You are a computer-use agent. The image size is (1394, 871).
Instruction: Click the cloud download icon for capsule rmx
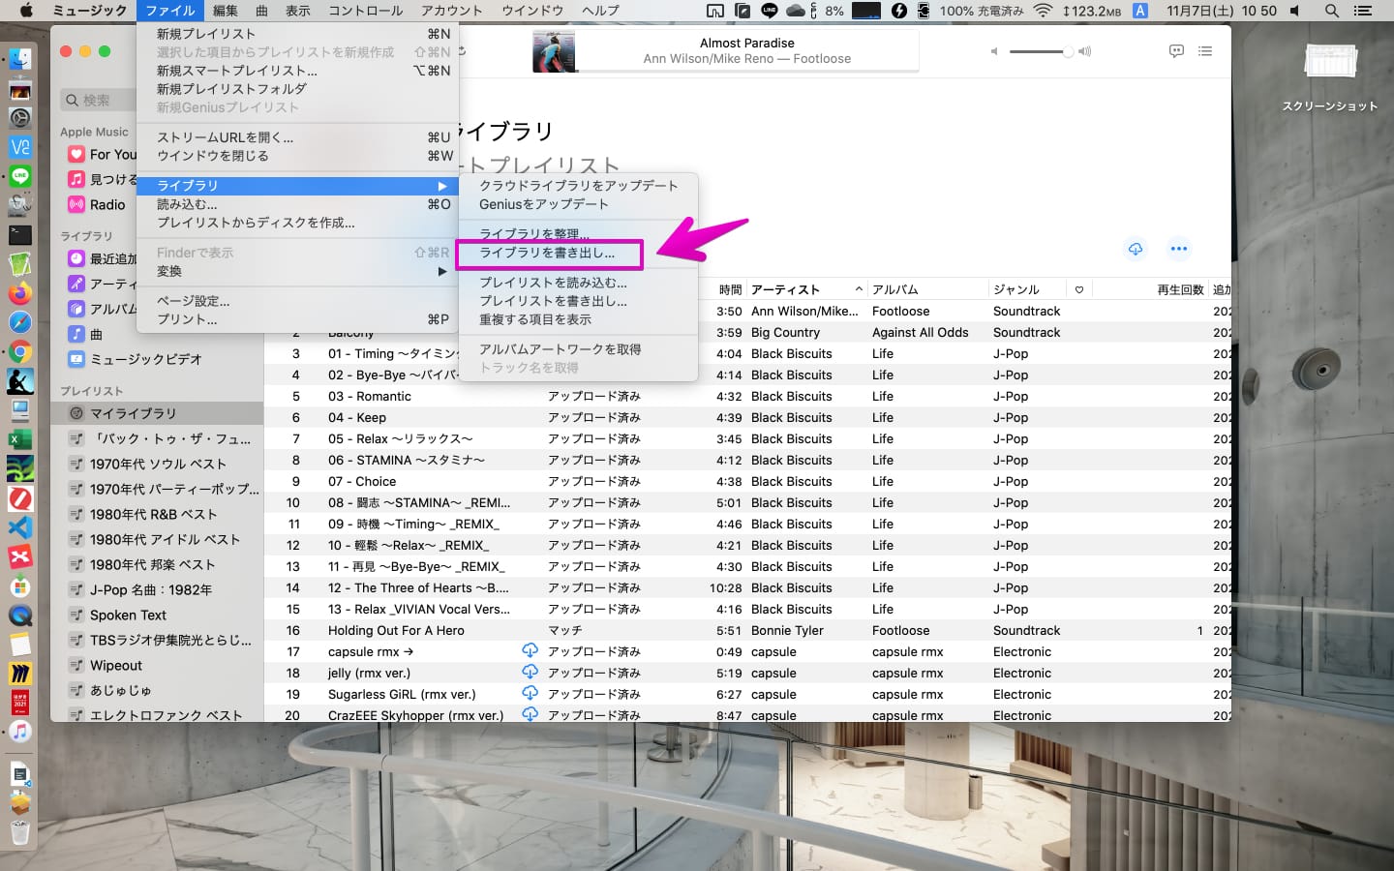pos(530,650)
